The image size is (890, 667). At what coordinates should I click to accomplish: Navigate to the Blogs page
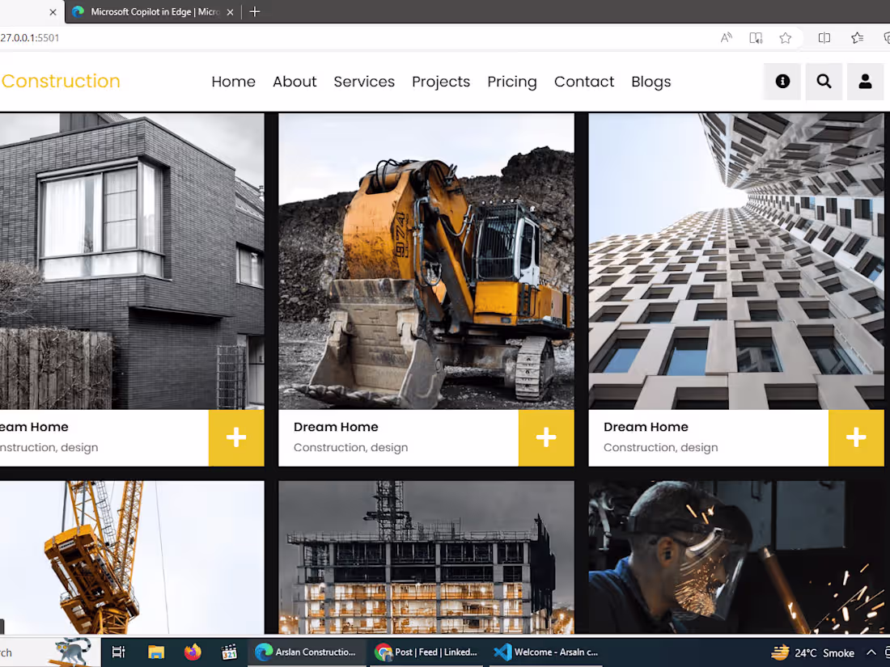[x=651, y=82]
